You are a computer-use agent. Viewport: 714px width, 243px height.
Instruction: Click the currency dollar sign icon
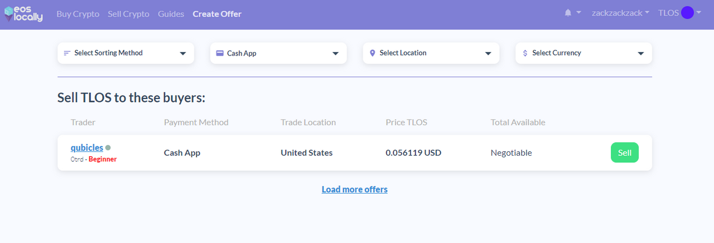[525, 53]
